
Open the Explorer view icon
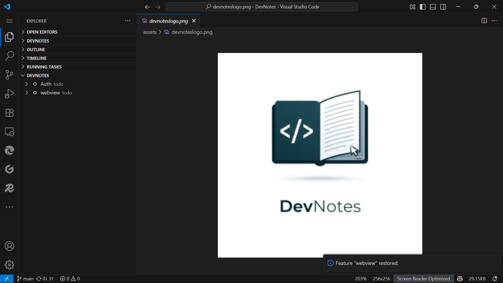(9, 37)
